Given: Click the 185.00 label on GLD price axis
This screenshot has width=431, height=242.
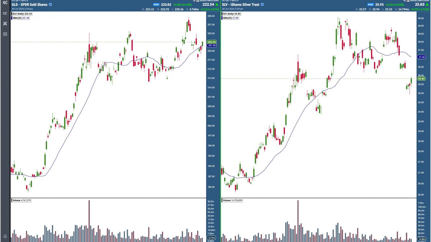Looking at the screenshot, I should (211, 187).
